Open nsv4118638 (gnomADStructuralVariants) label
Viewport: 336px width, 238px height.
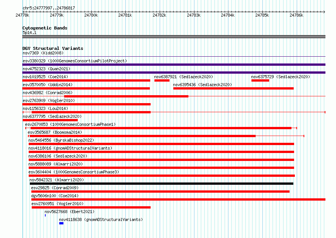coord(101,219)
